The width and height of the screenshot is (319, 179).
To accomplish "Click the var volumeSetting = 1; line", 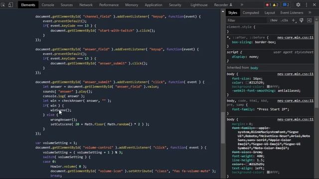I will [56, 143].
